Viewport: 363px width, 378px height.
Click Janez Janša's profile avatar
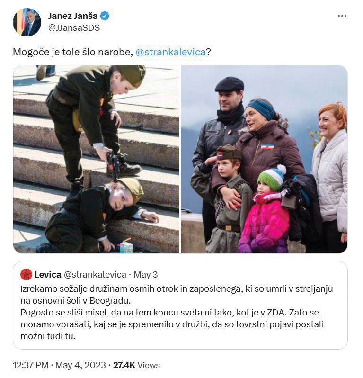(x=27, y=22)
